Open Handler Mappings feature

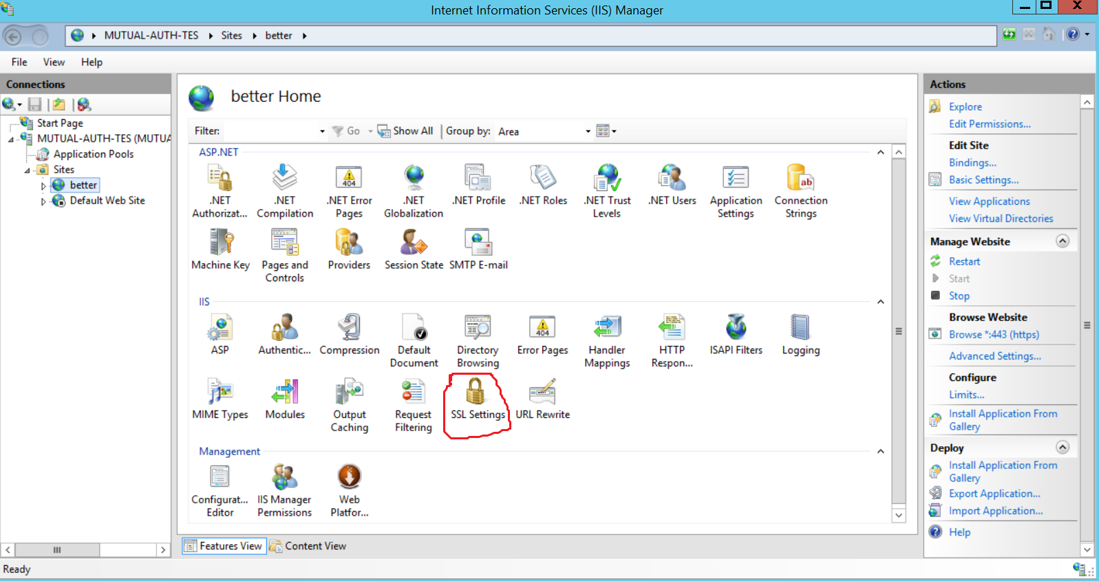coord(607,341)
